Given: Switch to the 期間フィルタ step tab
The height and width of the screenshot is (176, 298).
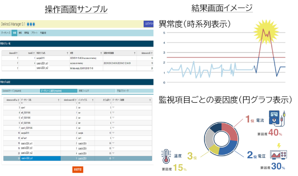Looking at the screenshot, I should 97,91.
